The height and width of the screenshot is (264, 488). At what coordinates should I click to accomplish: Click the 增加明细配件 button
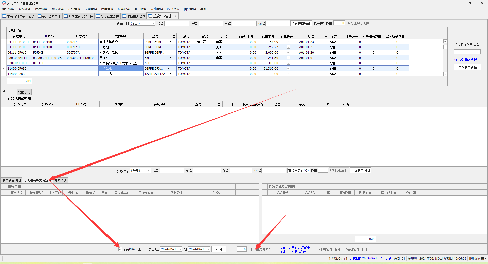[339, 171]
